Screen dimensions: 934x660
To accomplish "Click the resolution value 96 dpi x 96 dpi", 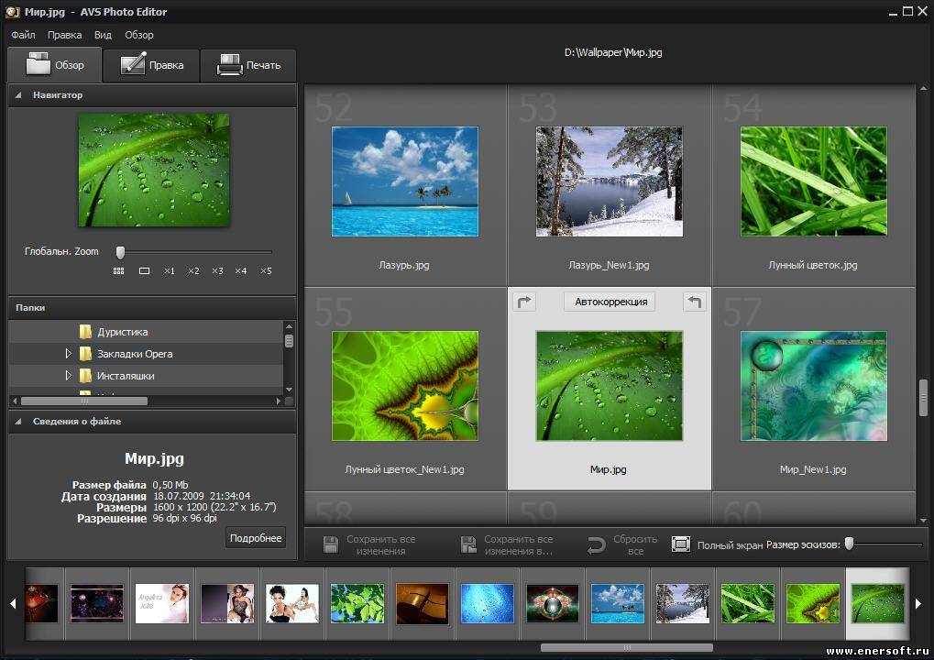I will click(x=184, y=518).
